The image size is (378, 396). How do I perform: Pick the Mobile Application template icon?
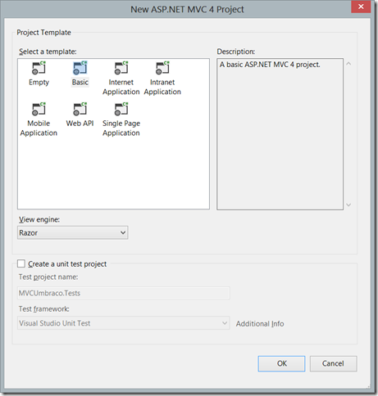click(39, 109)
